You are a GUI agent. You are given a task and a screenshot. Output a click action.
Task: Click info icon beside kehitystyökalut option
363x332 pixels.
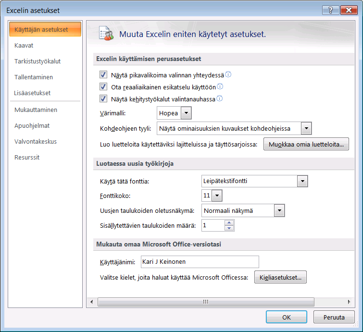tap(219, 98)
